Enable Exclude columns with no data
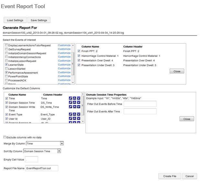This screenshot has width=202, height=185. point(5,137)
